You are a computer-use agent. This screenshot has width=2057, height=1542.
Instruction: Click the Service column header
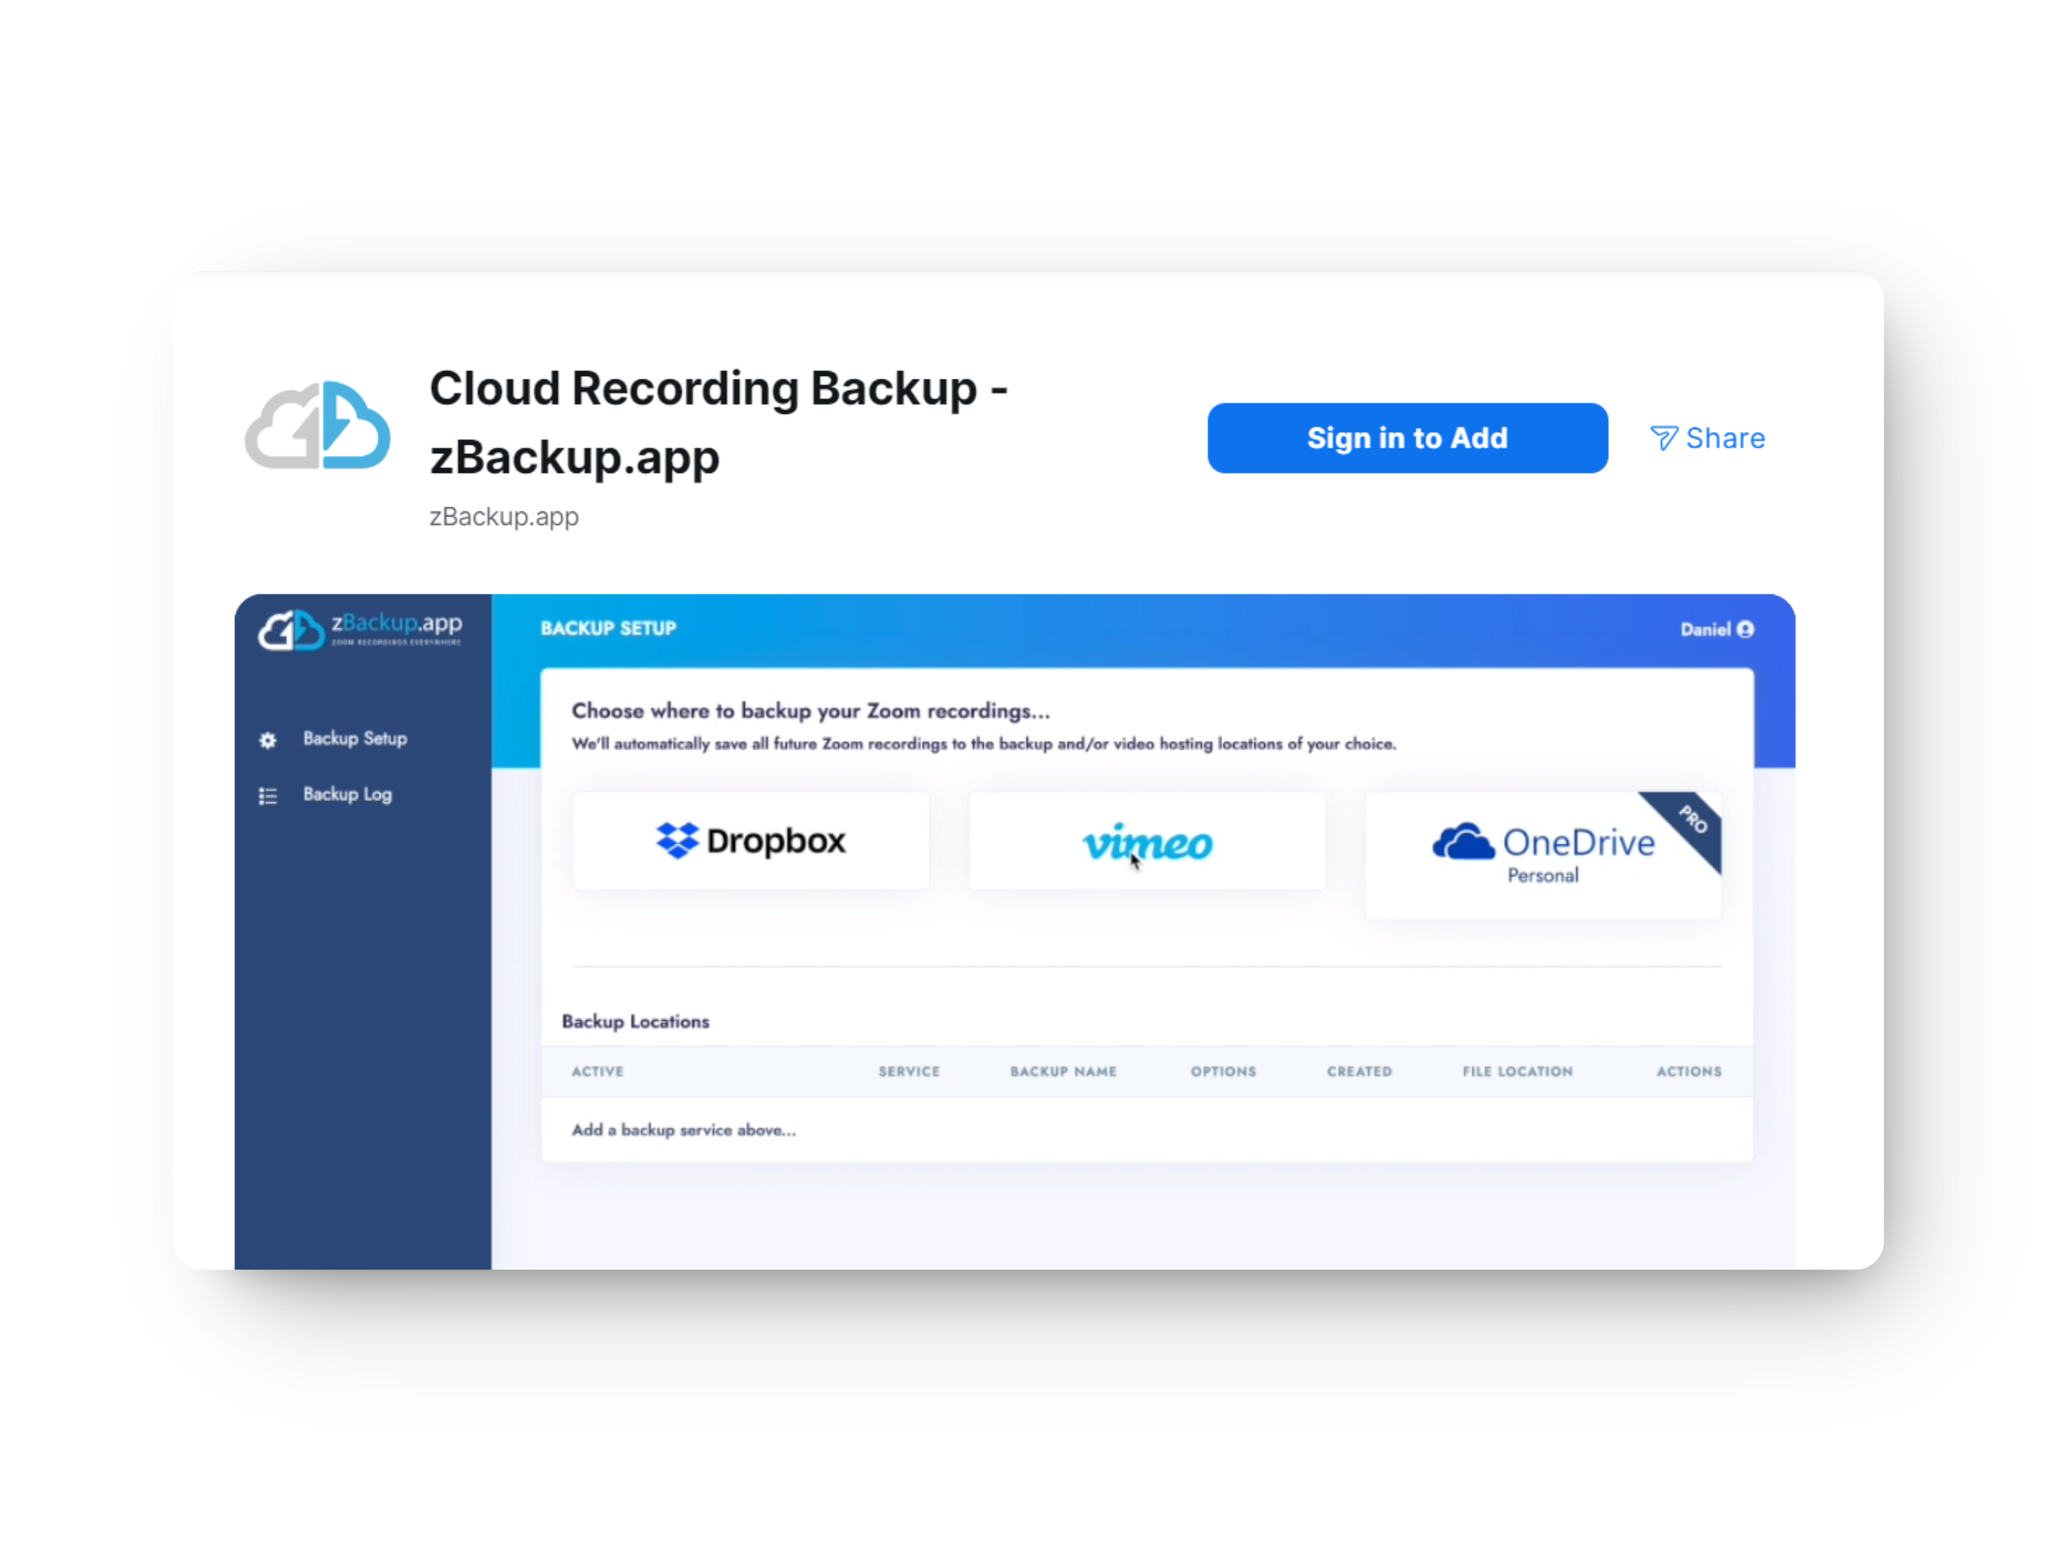pos(909,1071)
